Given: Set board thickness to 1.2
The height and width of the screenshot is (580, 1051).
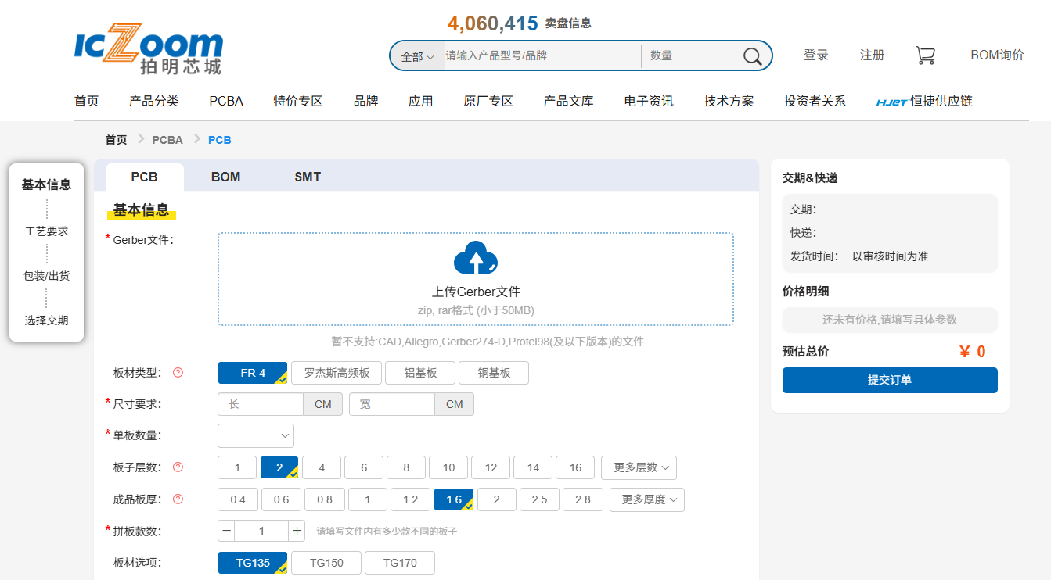Looking at the screenshot, I should (410, 499).
